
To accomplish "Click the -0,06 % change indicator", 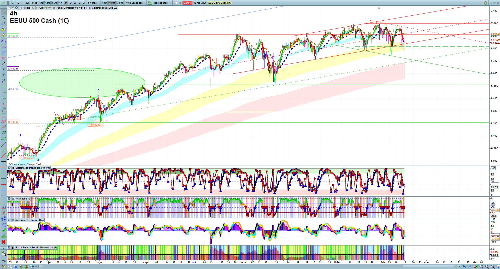I will [187, 3].
